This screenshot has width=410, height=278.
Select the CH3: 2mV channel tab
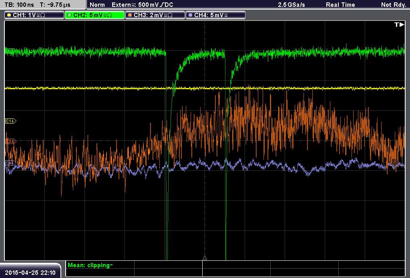[x=155, y=15]
